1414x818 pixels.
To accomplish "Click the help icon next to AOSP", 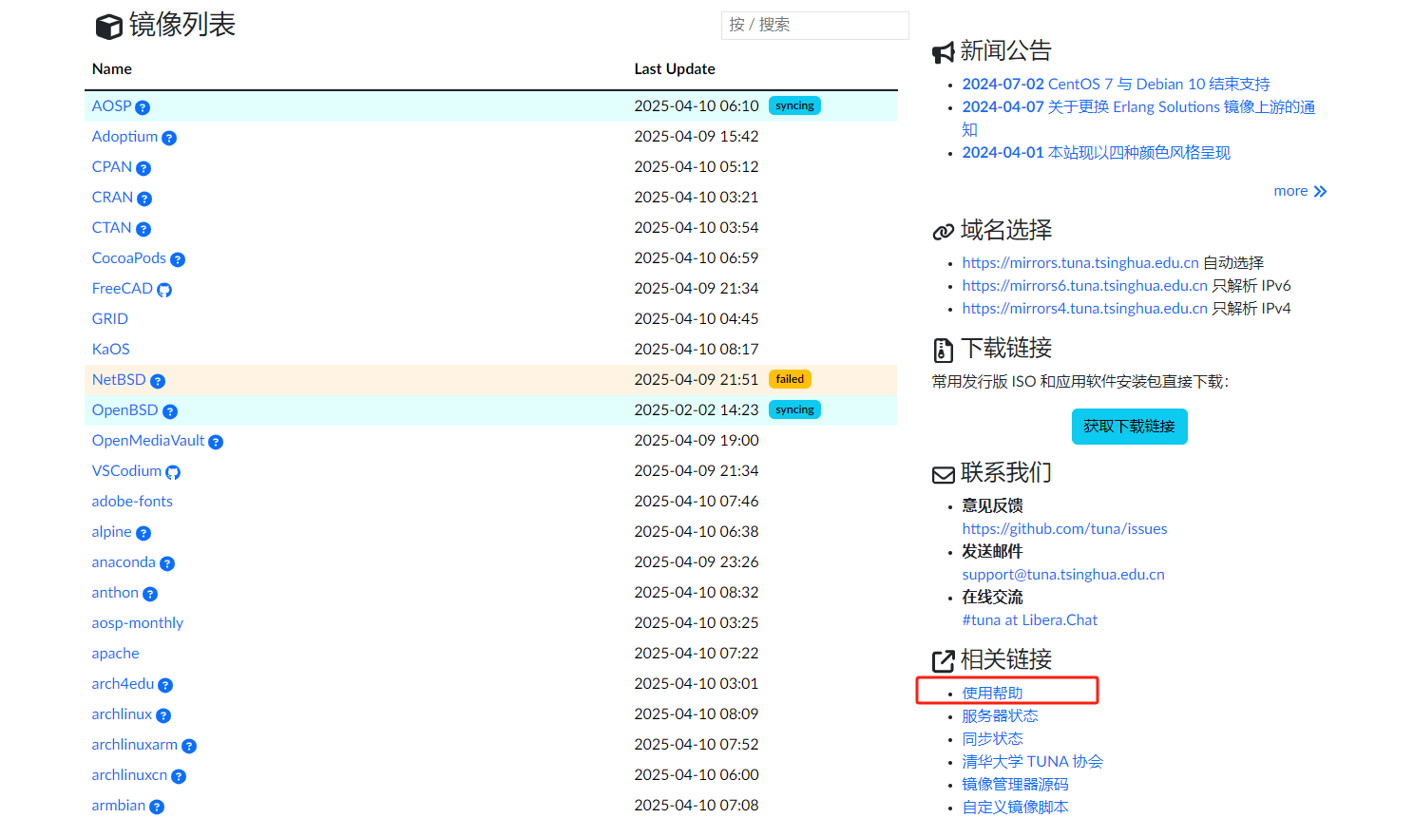I will click(143, 107).
